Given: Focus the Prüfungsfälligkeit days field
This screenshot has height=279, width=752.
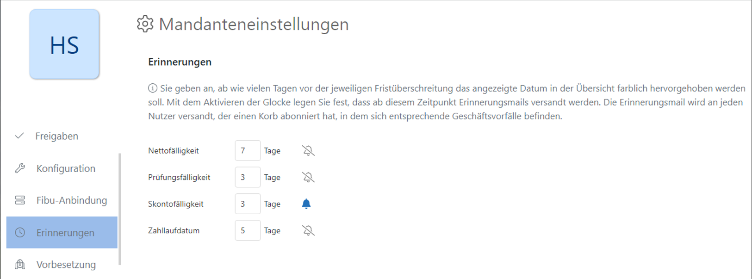Looking at the screenshot, I should click(x=248, y=177).
